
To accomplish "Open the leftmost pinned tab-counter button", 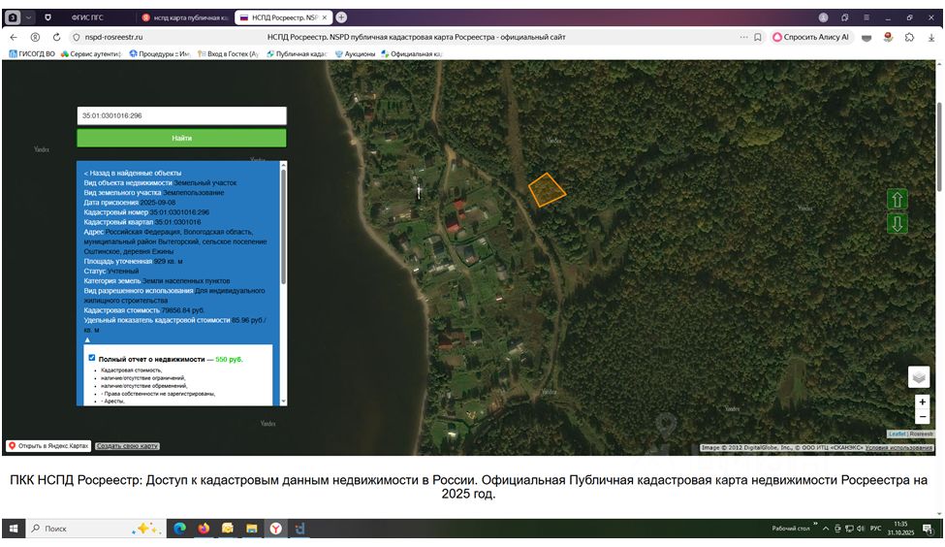I will pos(12,17).
